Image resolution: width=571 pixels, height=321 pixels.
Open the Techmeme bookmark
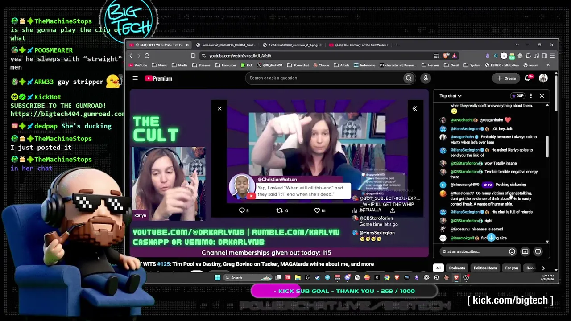364,65
